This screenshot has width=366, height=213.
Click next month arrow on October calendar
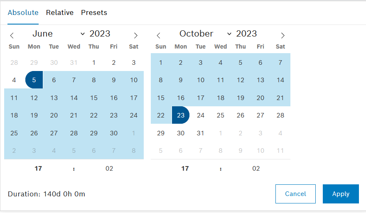[x=282, y=35]
